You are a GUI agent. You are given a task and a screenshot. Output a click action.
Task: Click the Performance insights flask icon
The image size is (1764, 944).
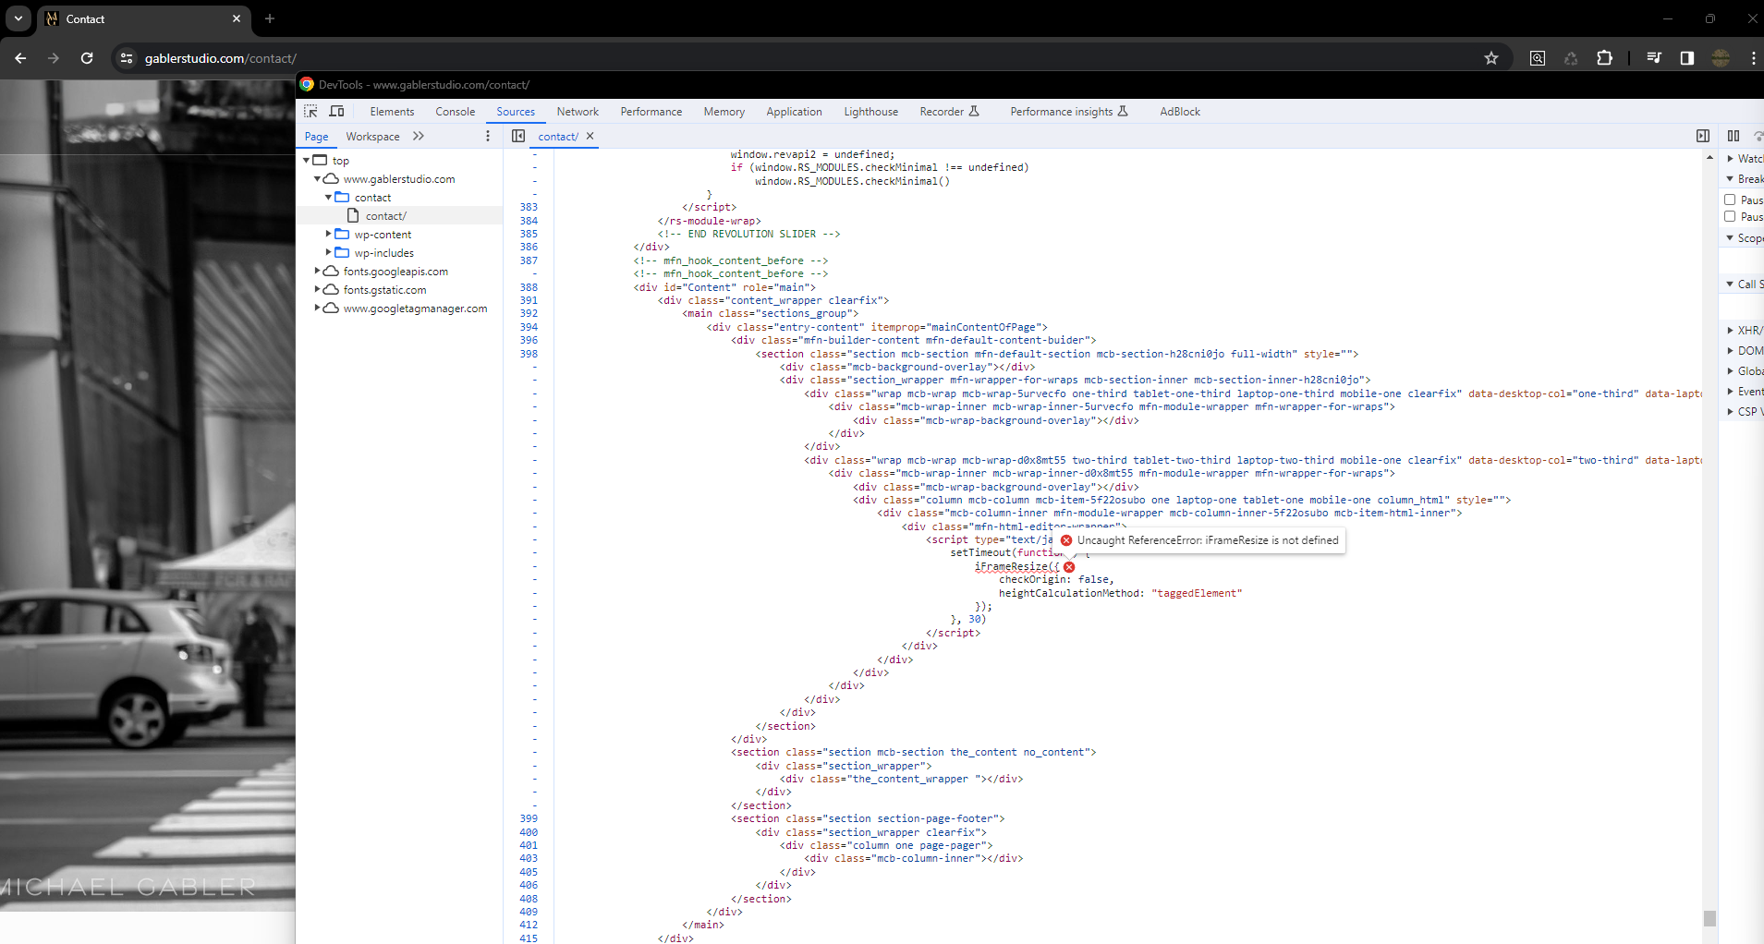(1123, 111)
